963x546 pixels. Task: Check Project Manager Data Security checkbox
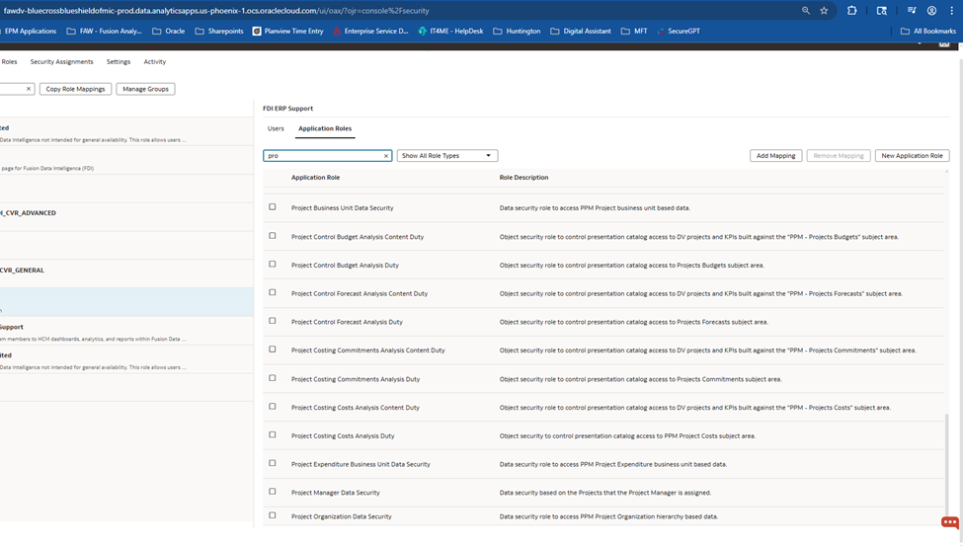point(273,492)
